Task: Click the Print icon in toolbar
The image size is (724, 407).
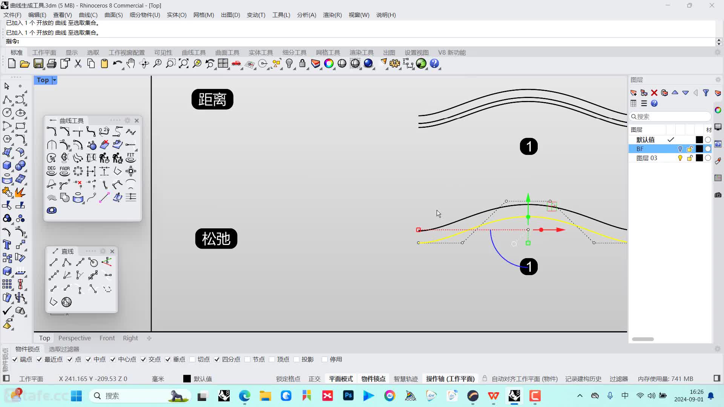Action: pos(52,64)
